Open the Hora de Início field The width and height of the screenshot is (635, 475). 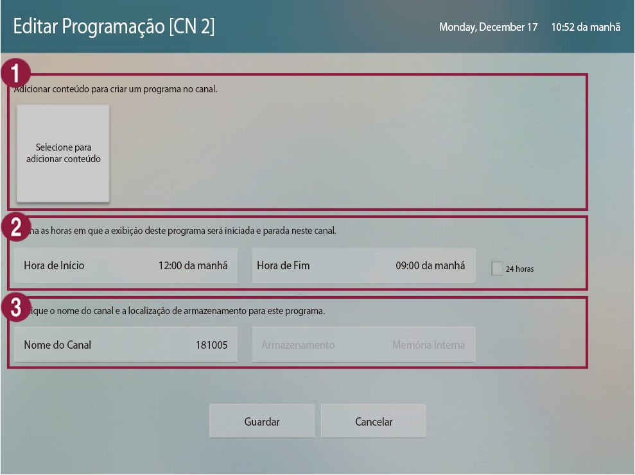pyautogui.click(x=126, y=265)
